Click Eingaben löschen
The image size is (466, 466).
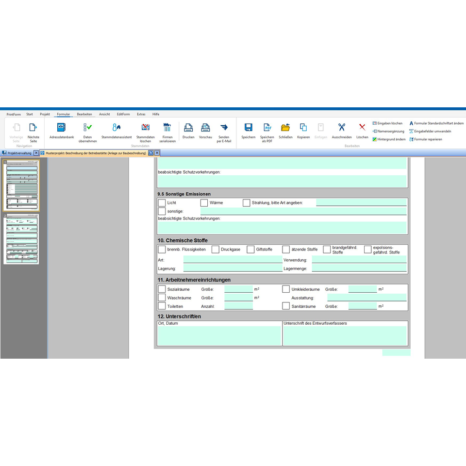pos(387,123)
